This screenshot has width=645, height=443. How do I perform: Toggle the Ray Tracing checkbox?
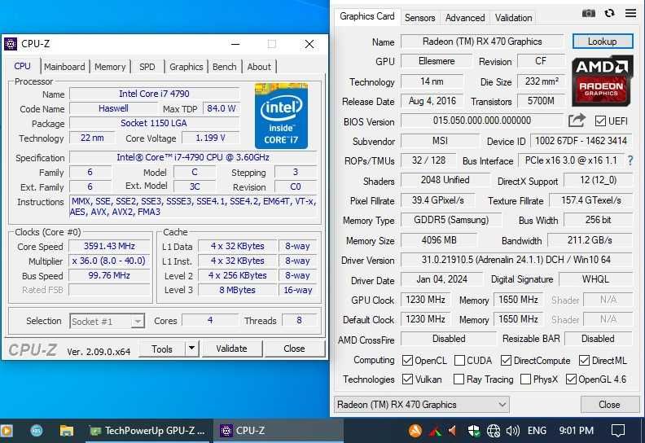point(459,379)
